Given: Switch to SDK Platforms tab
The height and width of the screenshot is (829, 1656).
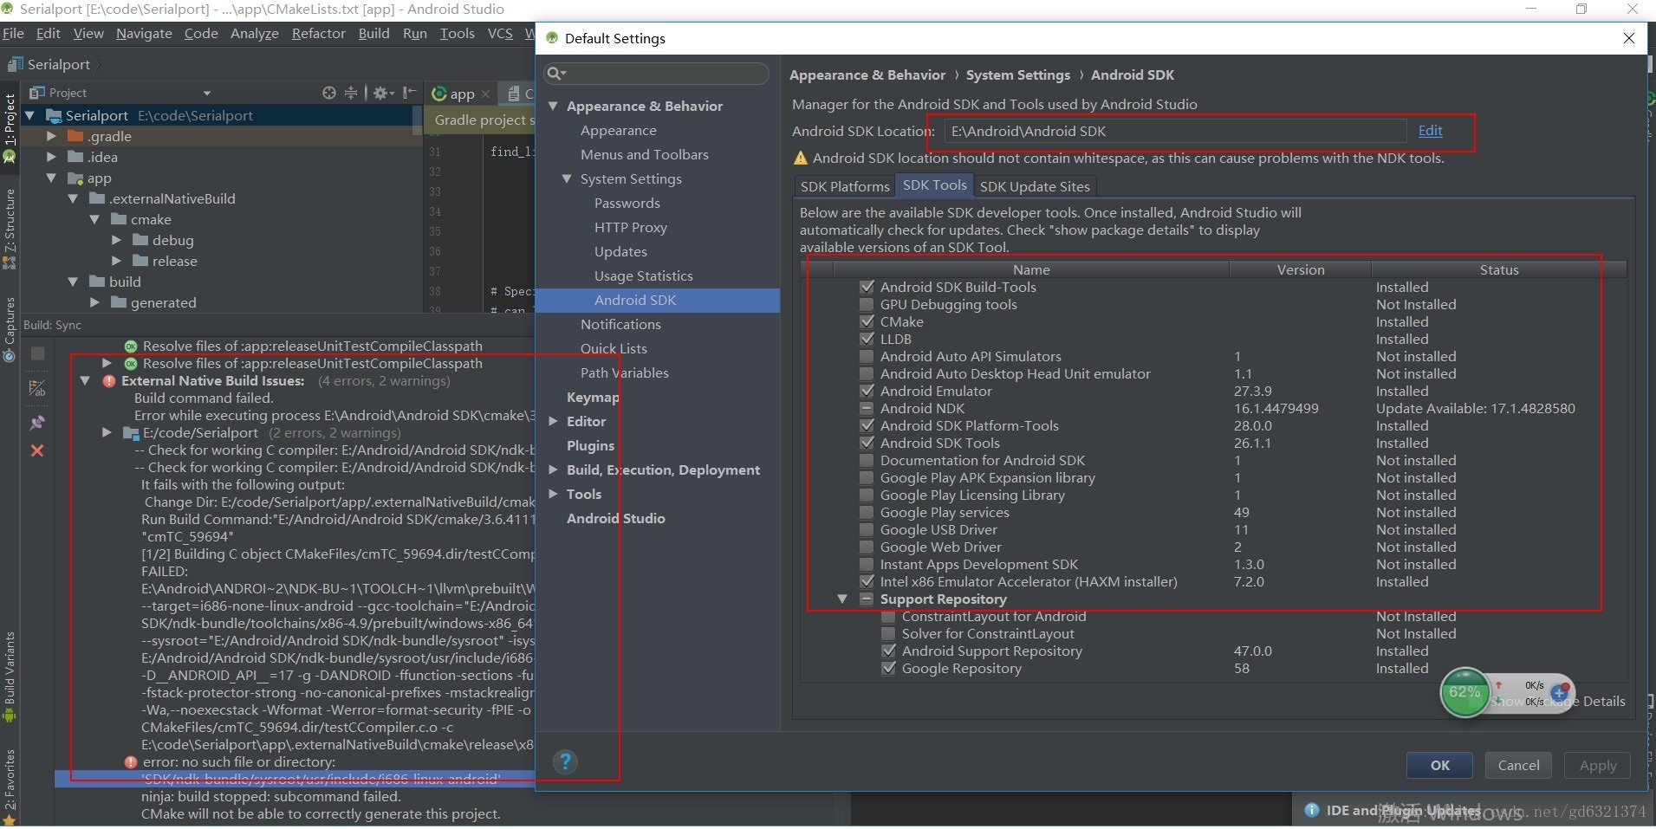Looking at the screenshot, I should 845,186.
